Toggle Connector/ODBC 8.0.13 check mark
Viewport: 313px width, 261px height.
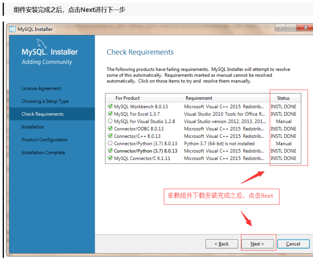click(x=110, y=128)
